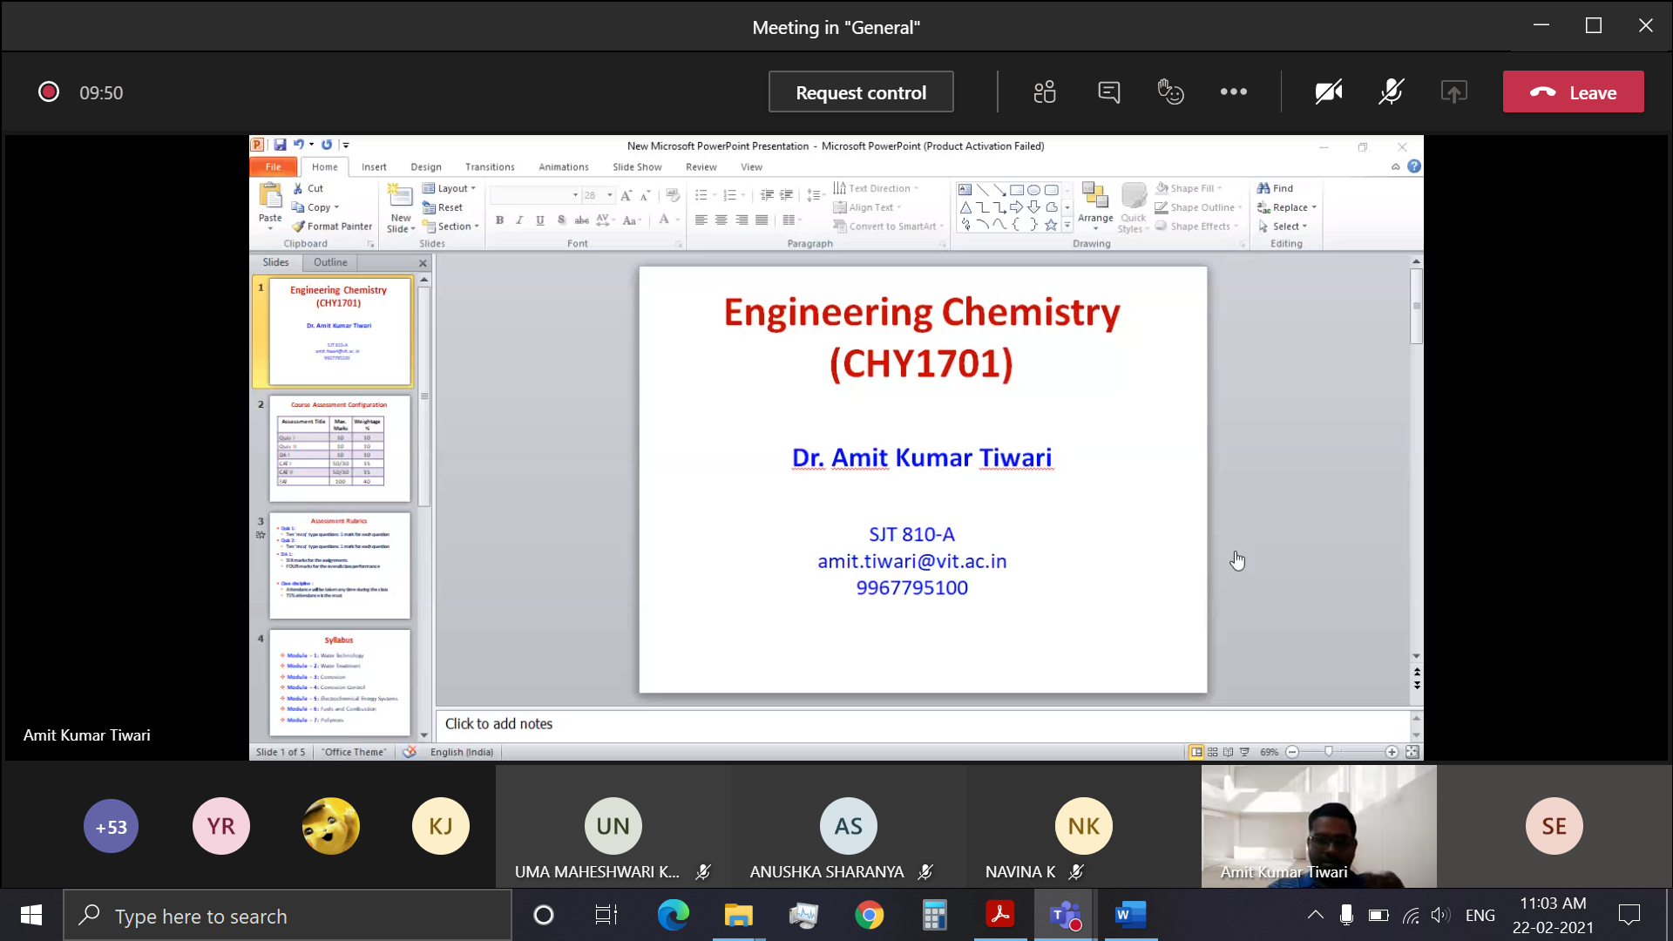The height and width of the screenshot is (941, 1673).
Task: Click the share content icon
Action: pyautogui.click(x=1453, y=91)
